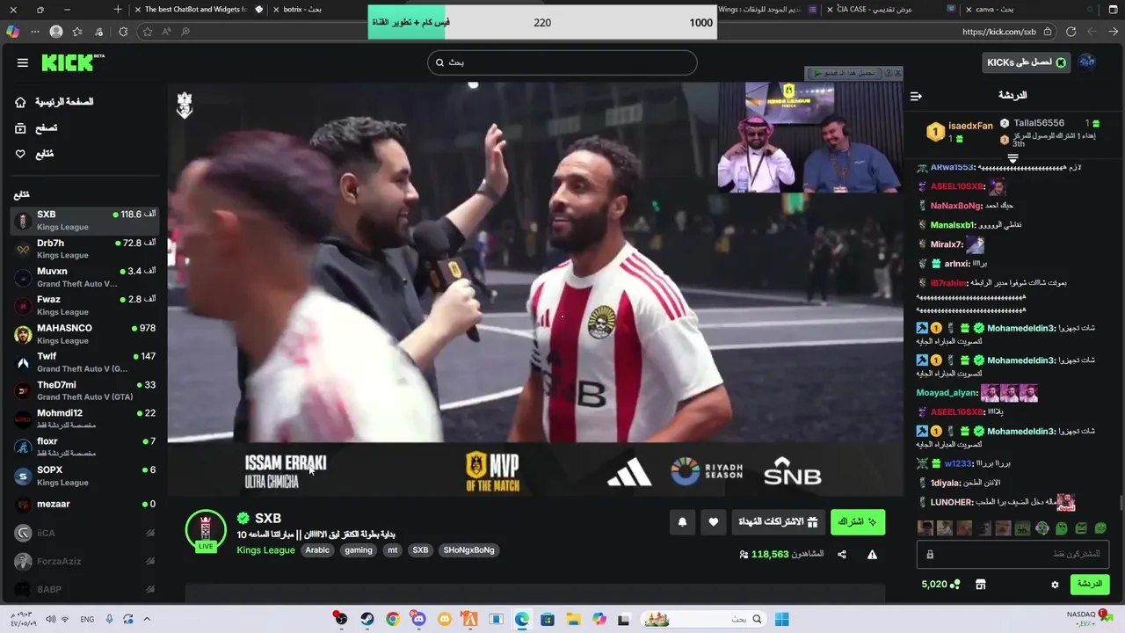The height and width of the screenshot is (633, 1125).
Task: Open the Kick shop icon in chat
Action: coord(981,585)
